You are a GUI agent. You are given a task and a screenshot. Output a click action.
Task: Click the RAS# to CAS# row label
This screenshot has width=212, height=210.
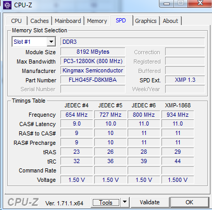[x=38, y=133]
